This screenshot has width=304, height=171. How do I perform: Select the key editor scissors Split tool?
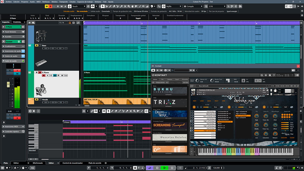point(123,111)
